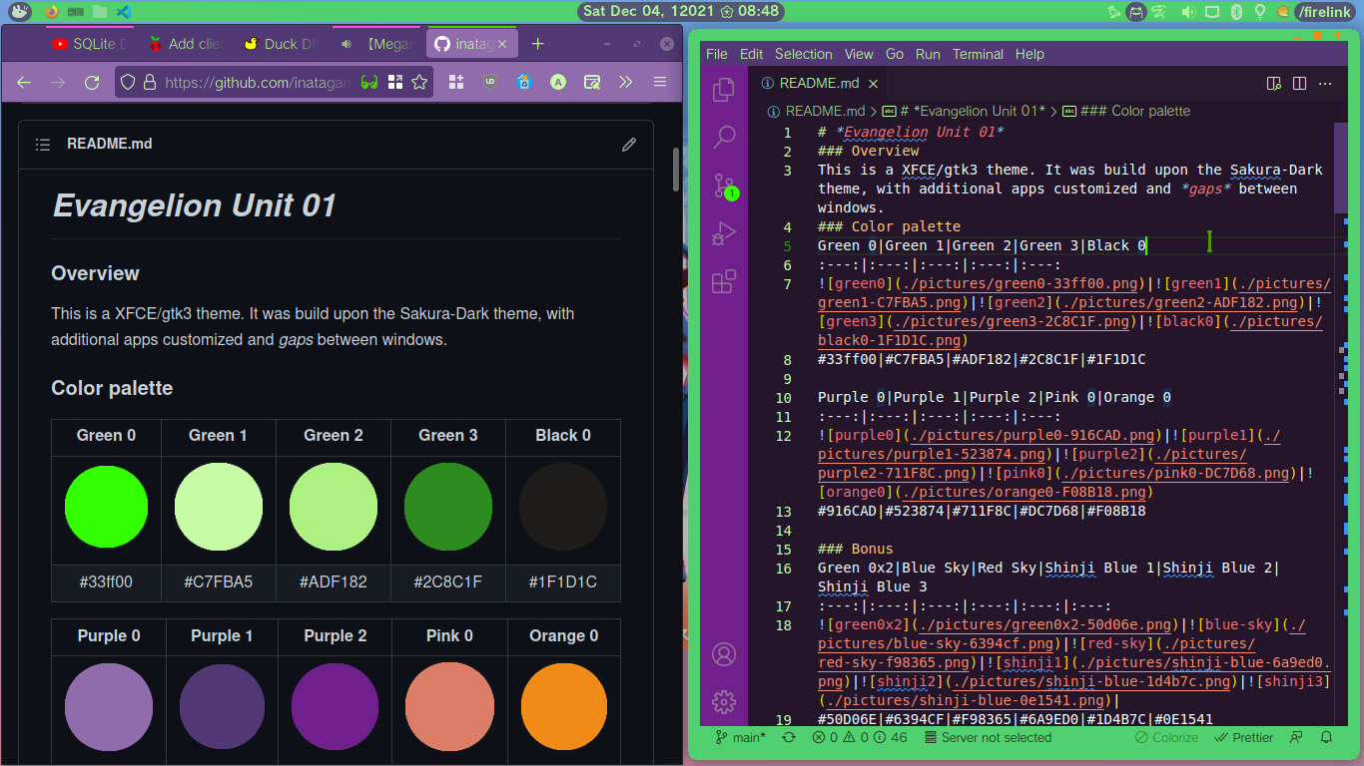This screenshot has height=766, width=1364.
Task: Click the #C7FBA5 cell on GitHub README
Action: click(x=218, y=582)
